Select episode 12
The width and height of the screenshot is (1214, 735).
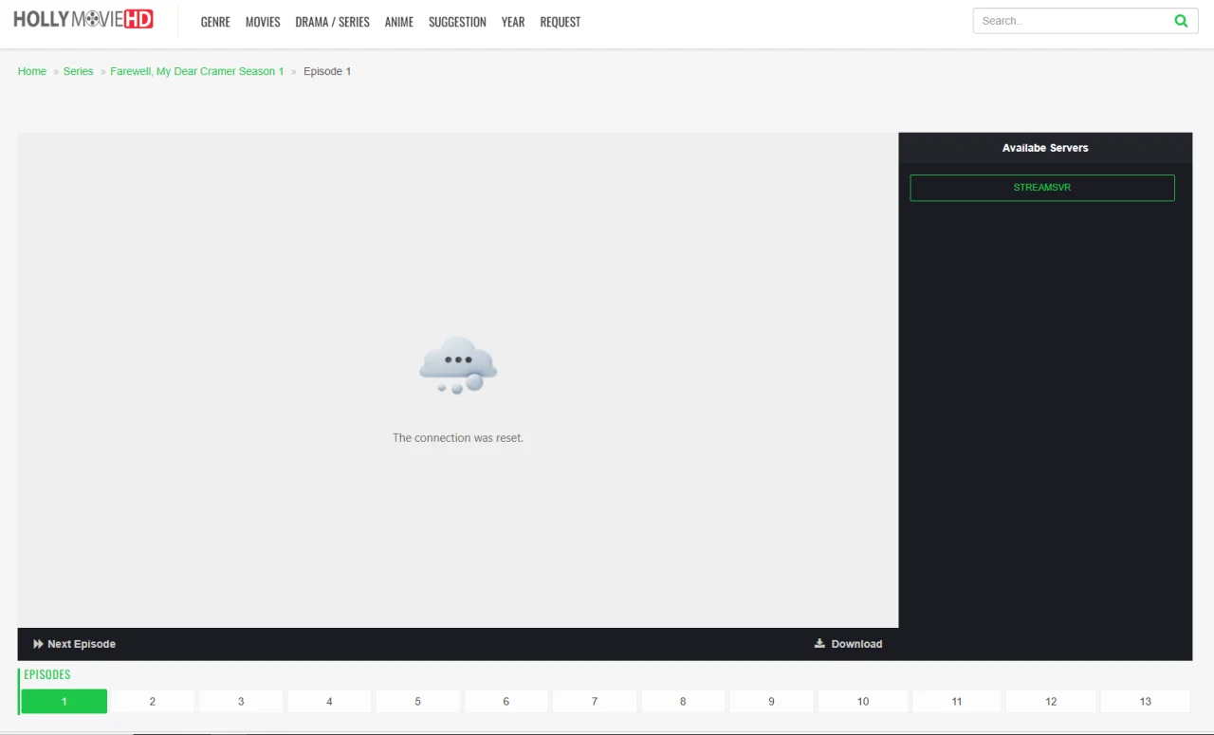(x=1051, y=702)
